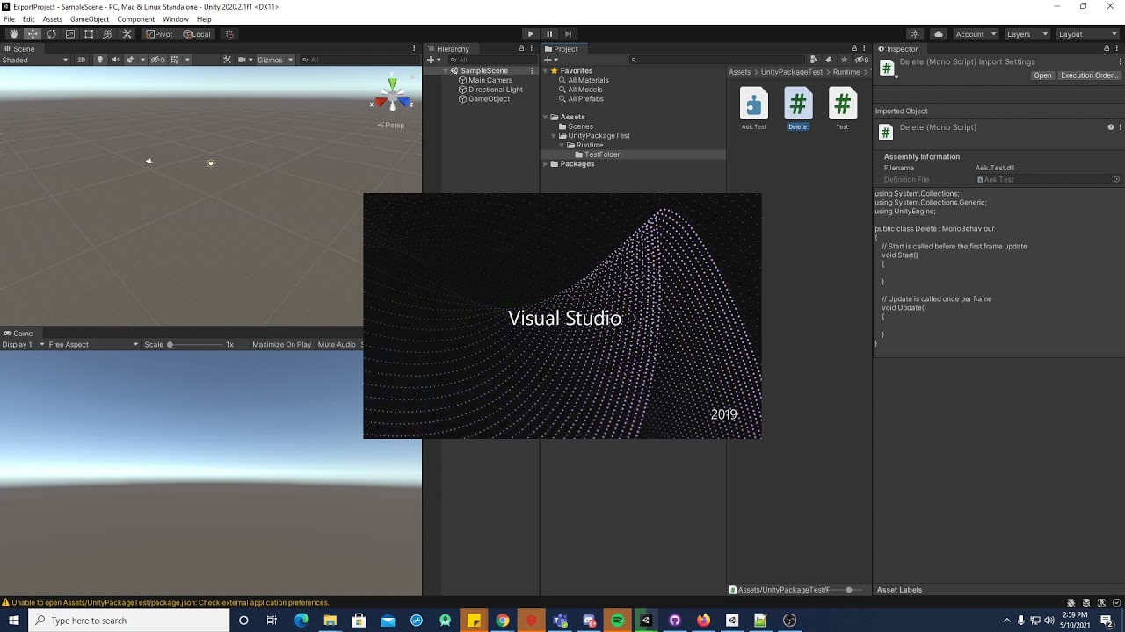Click the Open button in Inspector

[x=1042, y=75]
